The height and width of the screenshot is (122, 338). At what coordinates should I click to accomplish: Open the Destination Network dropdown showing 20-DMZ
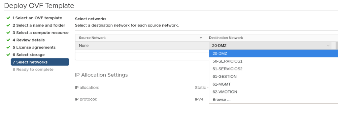271,46
